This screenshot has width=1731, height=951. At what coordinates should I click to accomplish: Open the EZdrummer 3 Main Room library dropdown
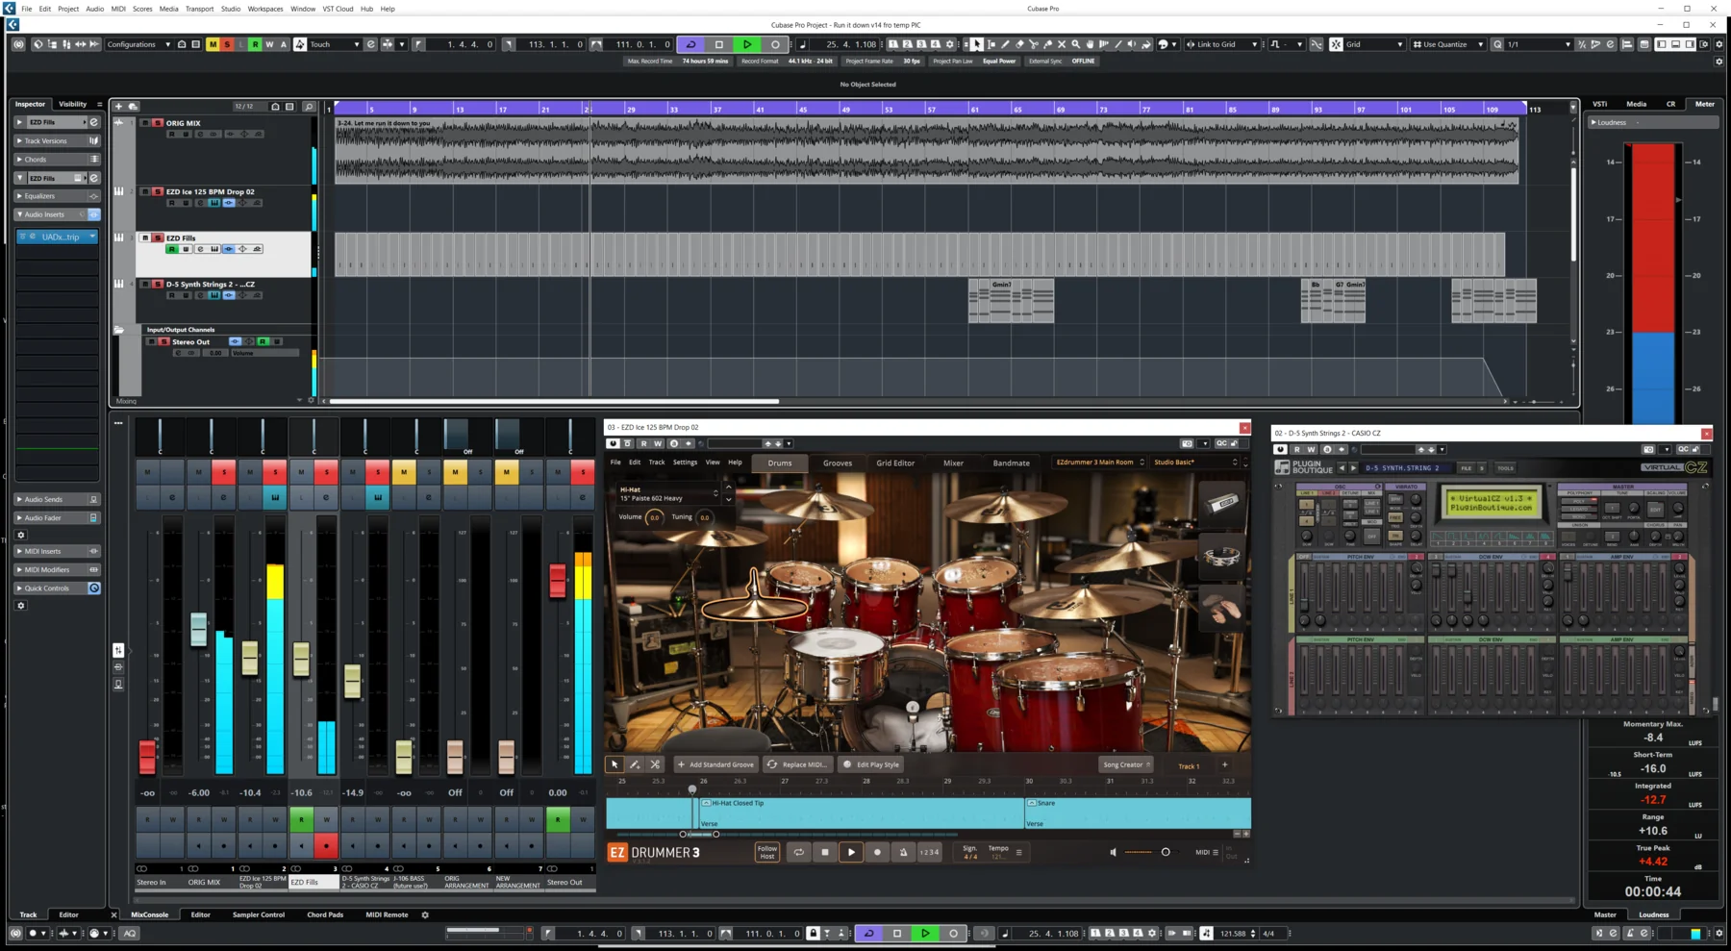click(1099, 463)
